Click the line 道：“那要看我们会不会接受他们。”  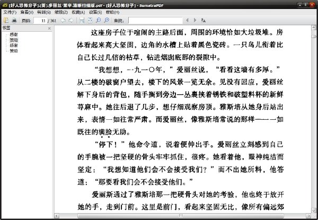click(135, 182)
